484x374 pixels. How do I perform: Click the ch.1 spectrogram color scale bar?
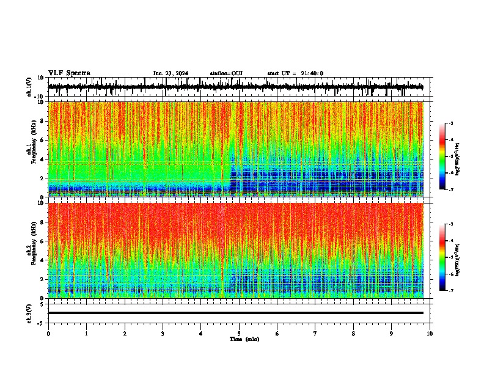click(x=442, y=156)
